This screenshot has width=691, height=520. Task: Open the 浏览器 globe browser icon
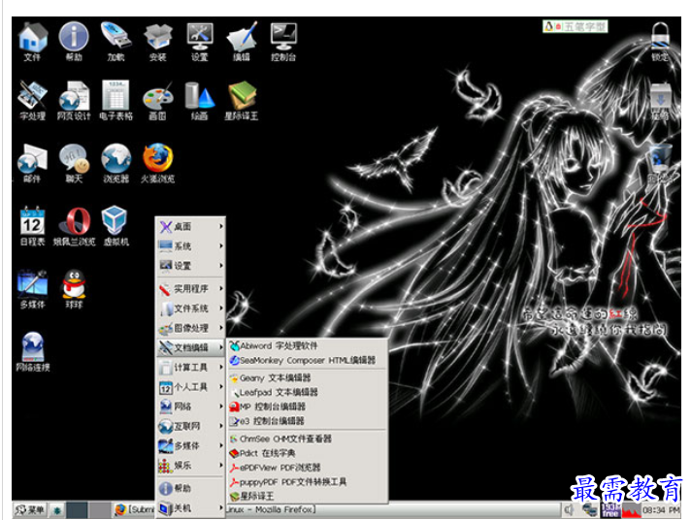(115, 163)
